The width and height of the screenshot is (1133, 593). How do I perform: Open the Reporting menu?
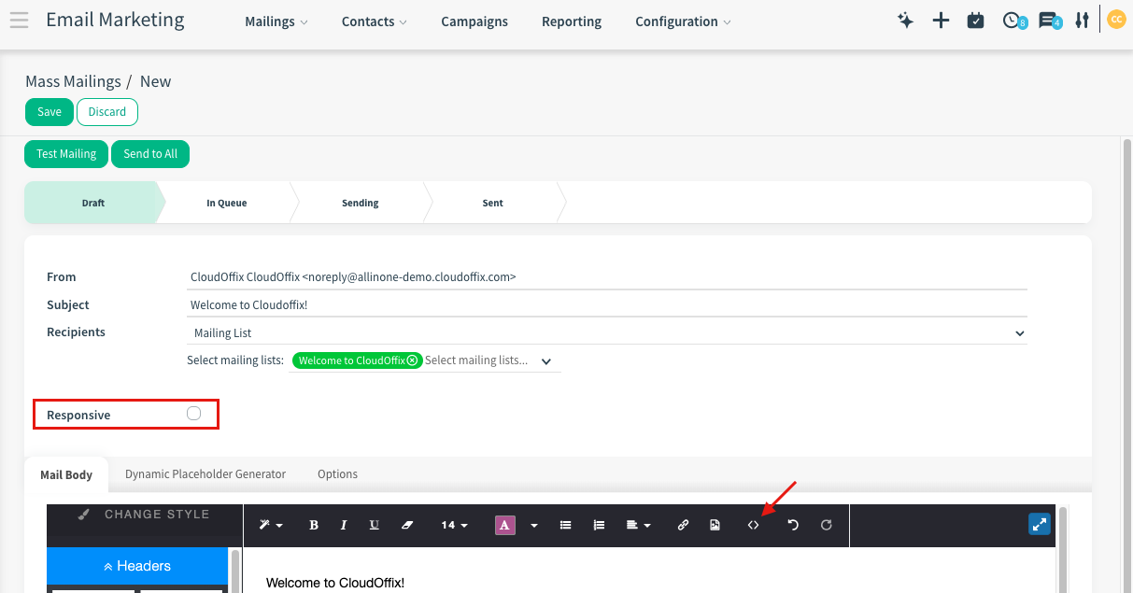pyautogui.click(x=572, y=21)
